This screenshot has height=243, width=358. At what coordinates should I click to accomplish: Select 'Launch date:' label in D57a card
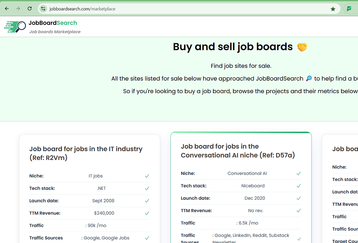coord(195,198)
